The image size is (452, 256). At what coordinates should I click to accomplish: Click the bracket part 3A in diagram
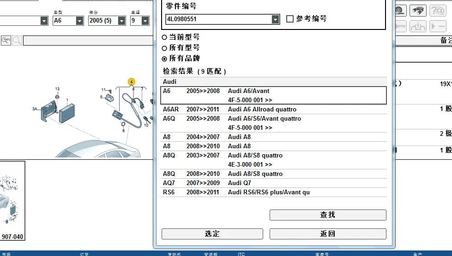pyautogui.click(x=49, y=111)
